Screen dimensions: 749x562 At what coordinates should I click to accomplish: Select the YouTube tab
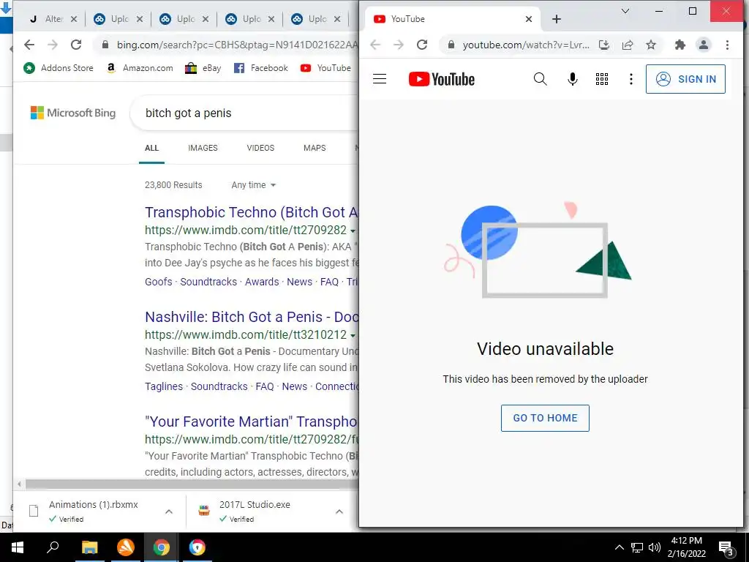click(x=453, y=19)
